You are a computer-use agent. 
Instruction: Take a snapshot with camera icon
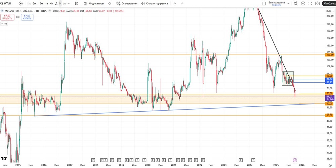318,3
